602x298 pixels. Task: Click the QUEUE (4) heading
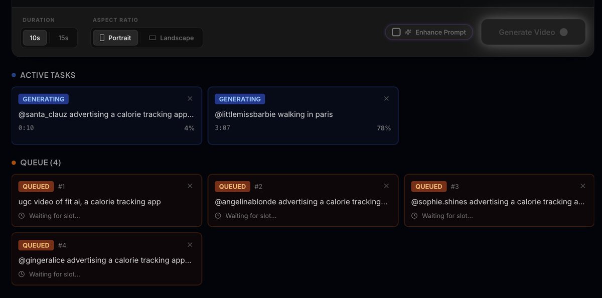click(x=41, y=163)
